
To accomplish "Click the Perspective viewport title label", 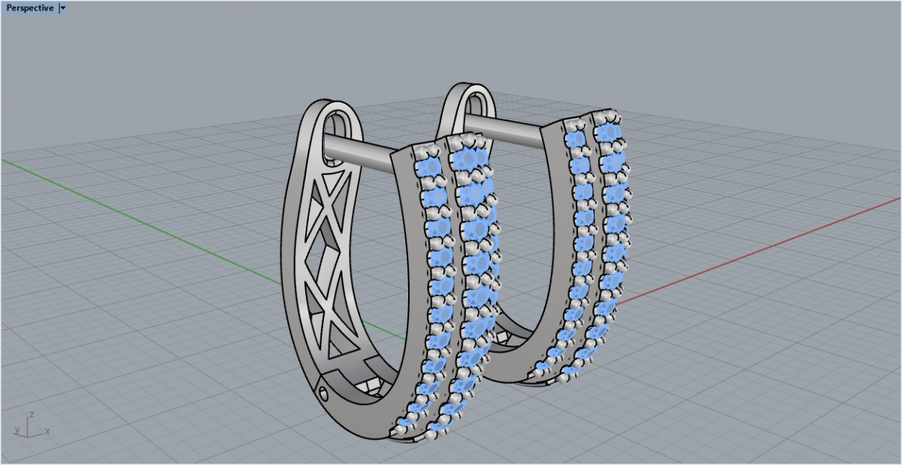I will 30,8.
